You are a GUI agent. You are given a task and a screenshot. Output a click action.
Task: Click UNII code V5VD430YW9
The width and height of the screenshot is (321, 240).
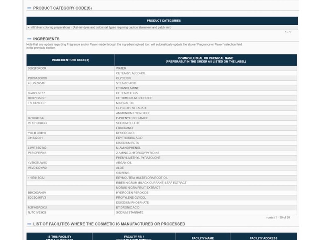point(37,168)
